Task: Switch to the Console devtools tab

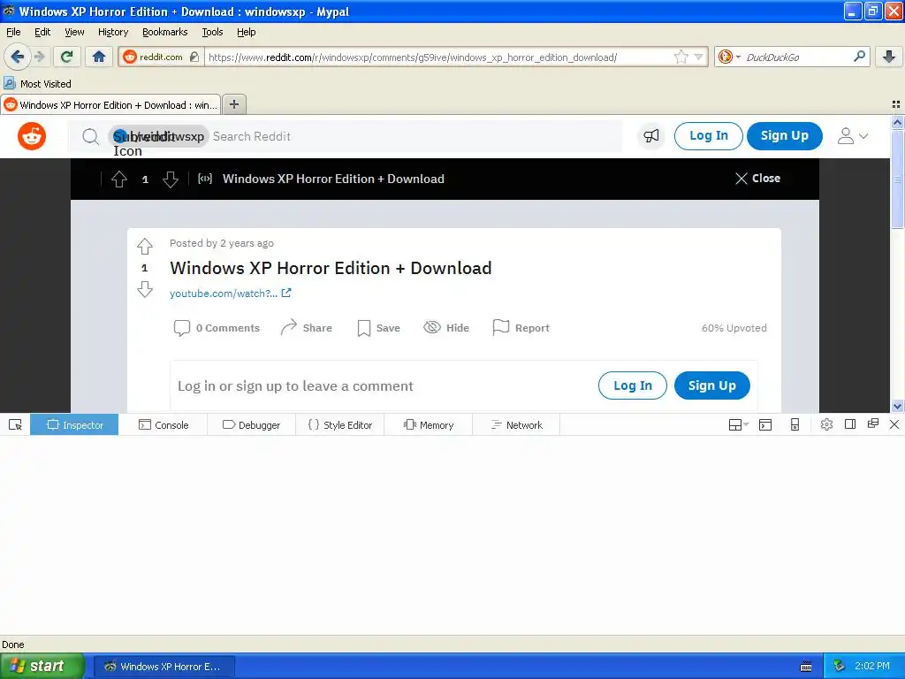Action: (x=164, y=425)
